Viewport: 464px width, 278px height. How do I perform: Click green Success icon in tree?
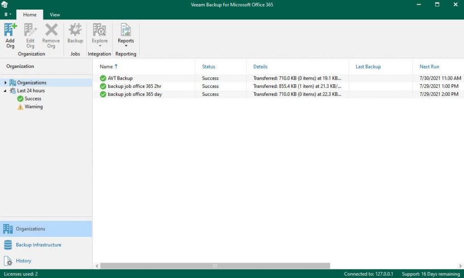pyautogui.click(x=20, y=99)
